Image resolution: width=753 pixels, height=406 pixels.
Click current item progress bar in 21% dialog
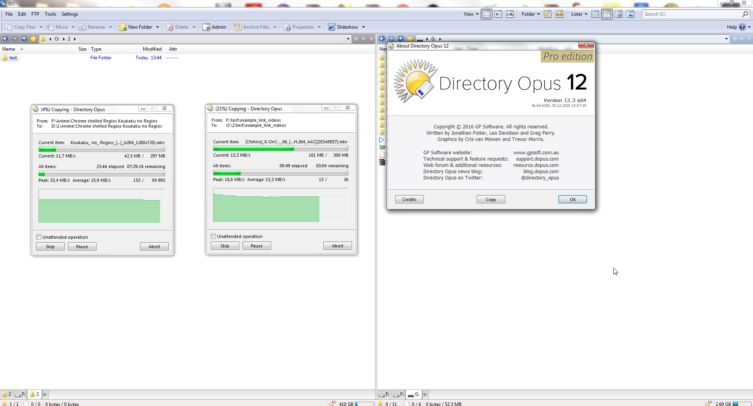[281, 149]
